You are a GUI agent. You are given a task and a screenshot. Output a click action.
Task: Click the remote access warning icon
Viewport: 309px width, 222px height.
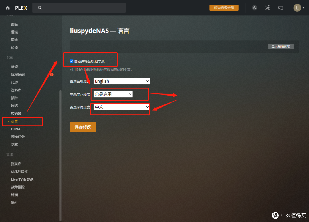tap(51, 75)
